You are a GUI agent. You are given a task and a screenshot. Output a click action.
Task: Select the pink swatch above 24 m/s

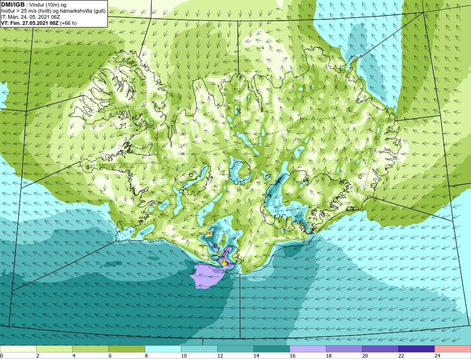coord(453,349)
